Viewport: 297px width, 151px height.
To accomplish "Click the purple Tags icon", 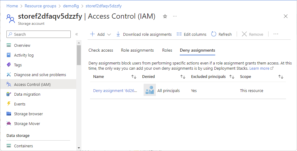I will pyautogui.click(x=9, y=65).
